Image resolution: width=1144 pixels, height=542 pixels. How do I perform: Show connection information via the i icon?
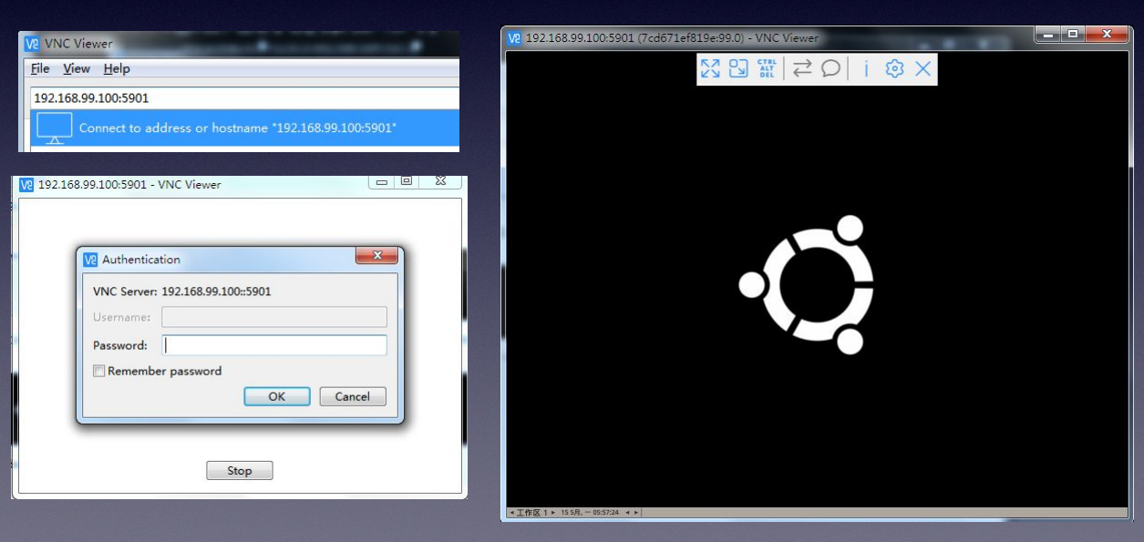pyautogui.click(x=866, y=68)
